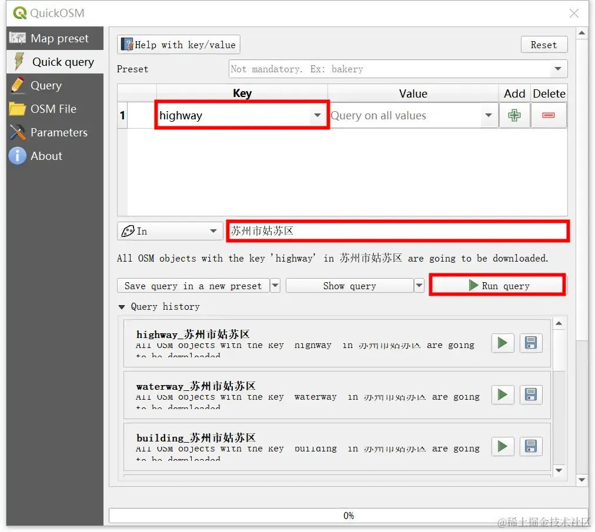Go to OSM File tab
This screenshot has width=595, height=532.
(x=55, y=109)
